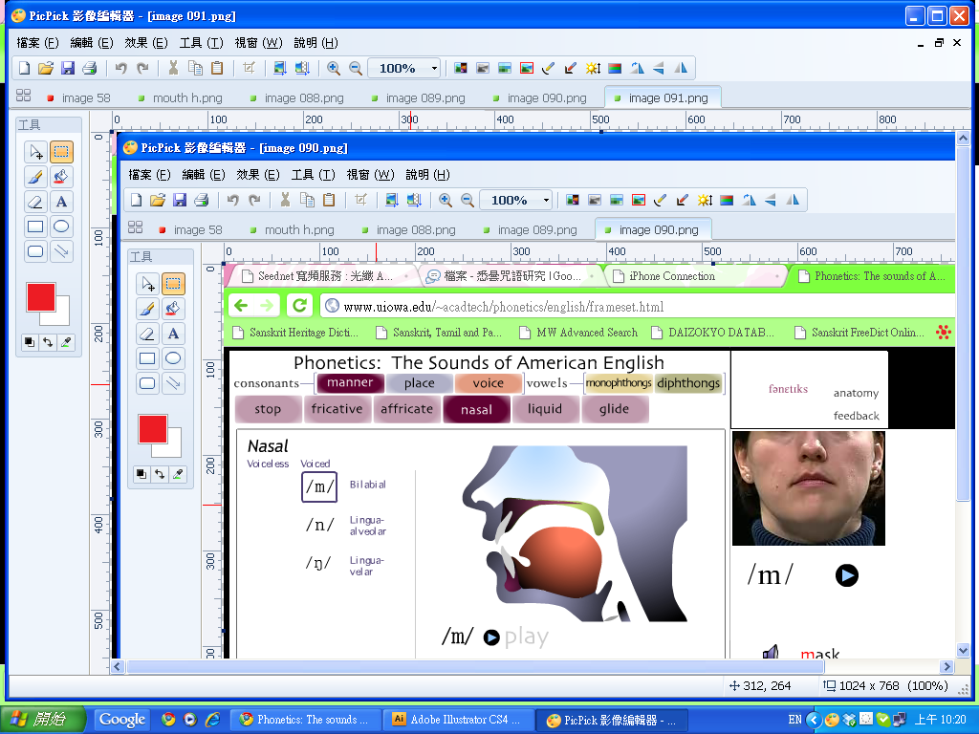The width and height of the screenshot is (979, 734).
Task: Select the Ellipse shape tool in the main tool panel
Action: [61, 227]
